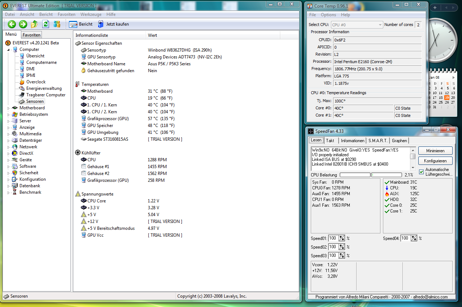Open the Bericht report toolbar button
The width and height of the screenshot is (462, 307).
point(81,24)
